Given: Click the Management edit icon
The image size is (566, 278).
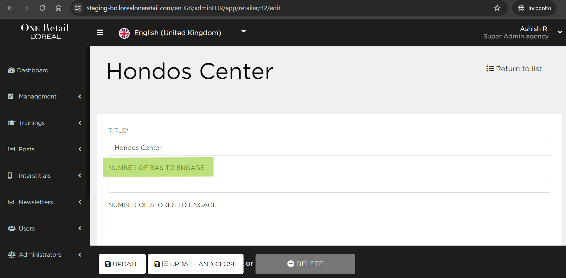Looking at the screenshot, I should pos(11,96).
